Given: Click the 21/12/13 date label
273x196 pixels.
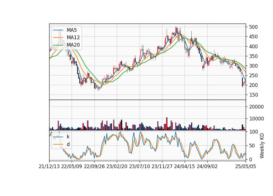Looking at the screenshot, I should (x=49, y=166).
